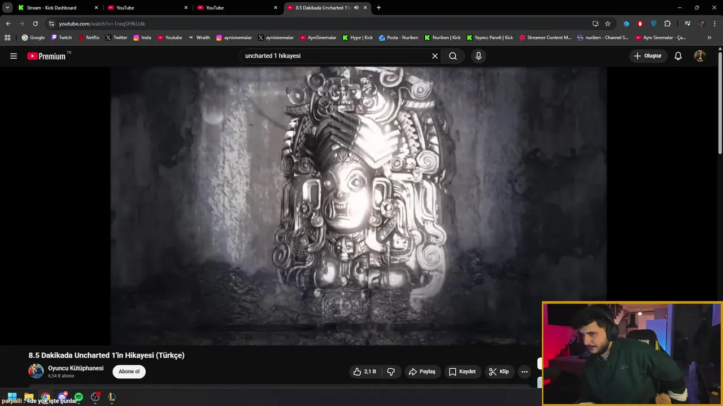The height and width of the screenshot is (406, 723).
Task: Open the Yayıncı Paneli | Kick bookmark
Action: pyautogui.click(x=490, y=38)
